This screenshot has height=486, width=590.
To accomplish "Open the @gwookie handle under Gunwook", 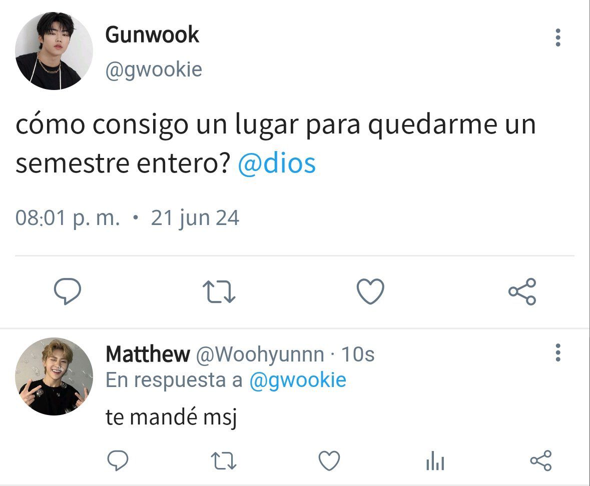I will tap(154, 69).
